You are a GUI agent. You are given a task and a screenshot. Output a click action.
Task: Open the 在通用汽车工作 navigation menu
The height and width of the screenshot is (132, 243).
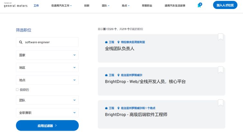(x=61, y=5)
